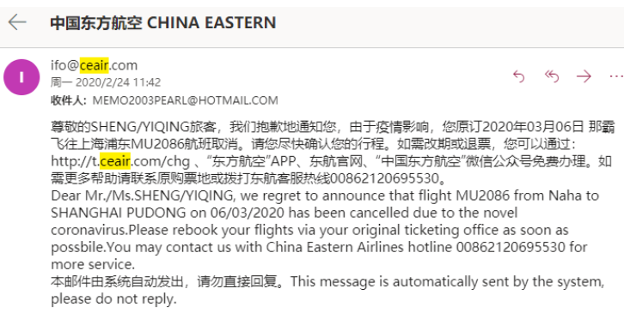The image size is (624, 319).
Task: Click the words SHANGHAI PUDONG in body
Action: (119, 213)
